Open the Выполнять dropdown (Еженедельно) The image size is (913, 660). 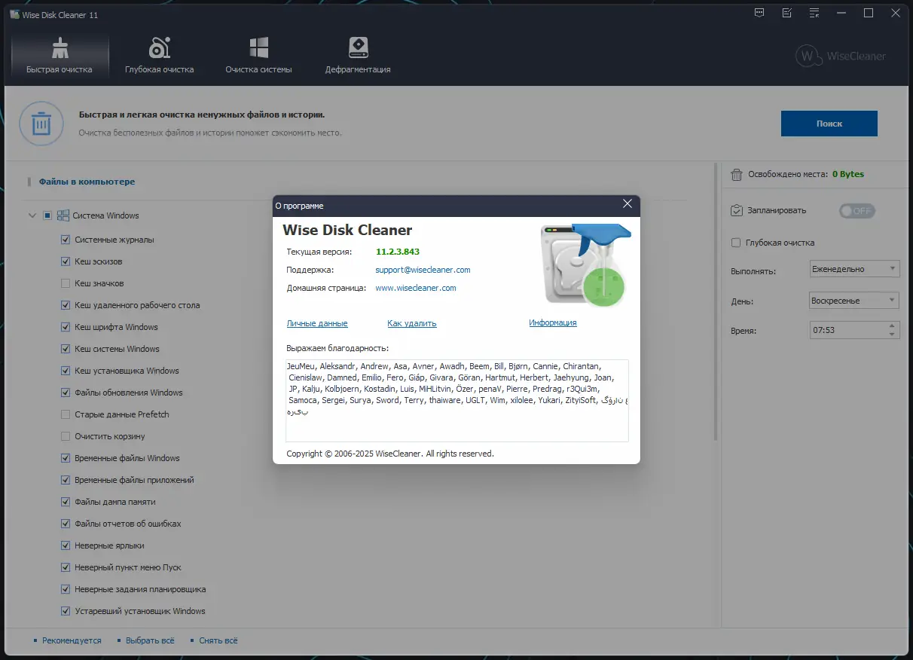point(854,269)
